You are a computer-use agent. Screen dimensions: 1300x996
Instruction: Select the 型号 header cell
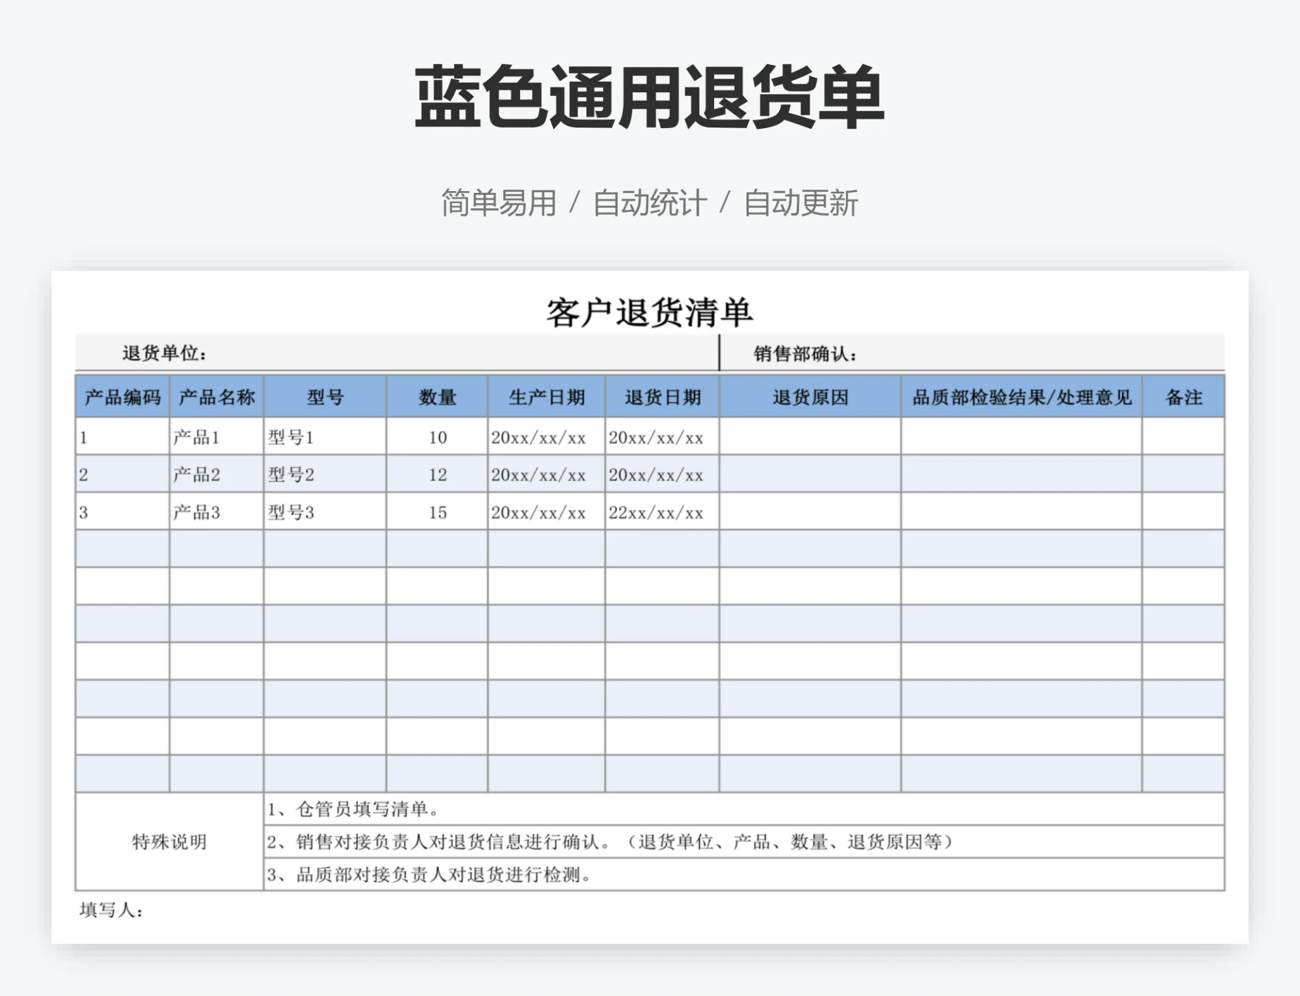coord(325,397)
